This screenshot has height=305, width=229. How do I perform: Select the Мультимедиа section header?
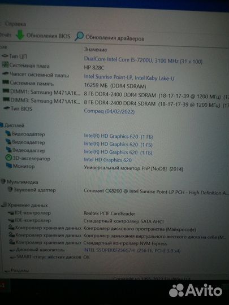(x=23, y=182)
